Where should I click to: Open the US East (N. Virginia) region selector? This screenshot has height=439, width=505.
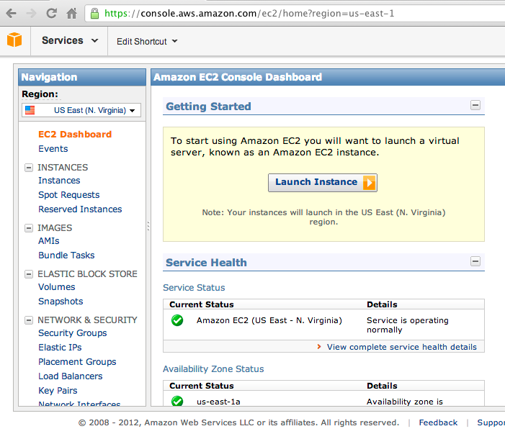[81, 110]
